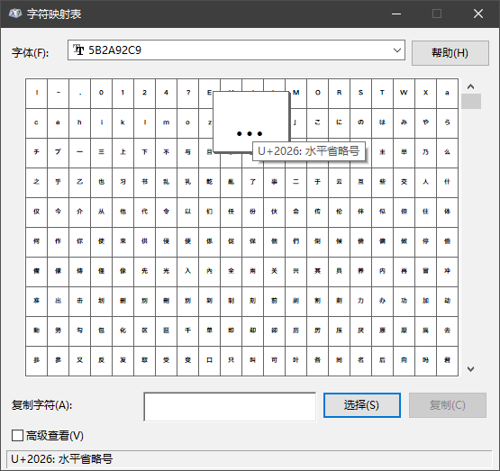The width and height of the screenshot is (500, 471).
Task: Select the 下 character cell
Action: (145, 153)
